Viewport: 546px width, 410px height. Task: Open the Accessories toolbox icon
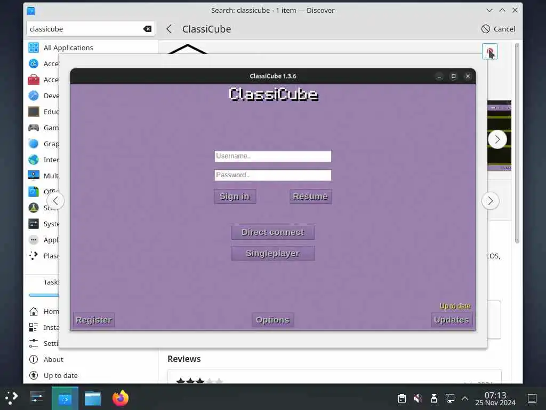(34, 80)
